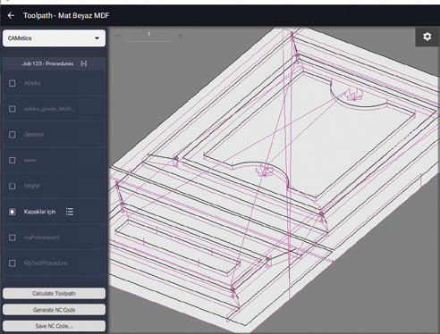Open viewer settings gear icon

[427, 37]
